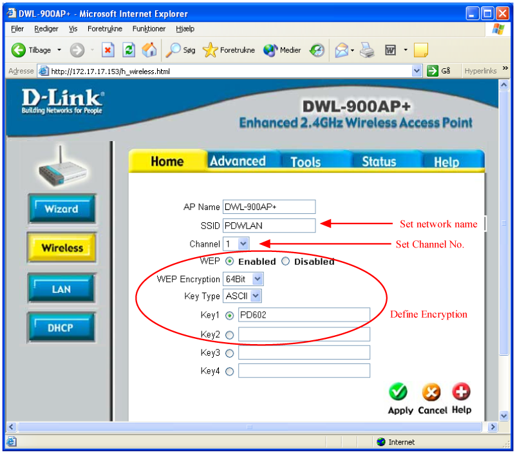Click the Wizard sidebar button
Screen dimensions: 515x453
pyautogui.click(x=62, y=209)
